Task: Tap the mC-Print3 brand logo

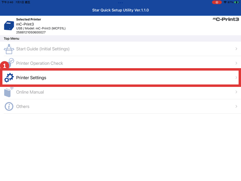Action: 226,19
